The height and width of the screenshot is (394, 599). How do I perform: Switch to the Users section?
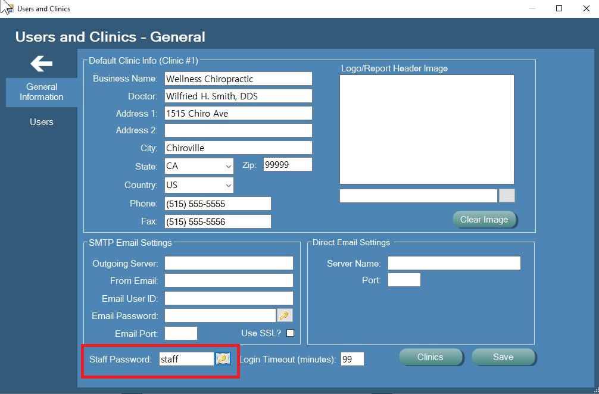[x=41, y=122]
